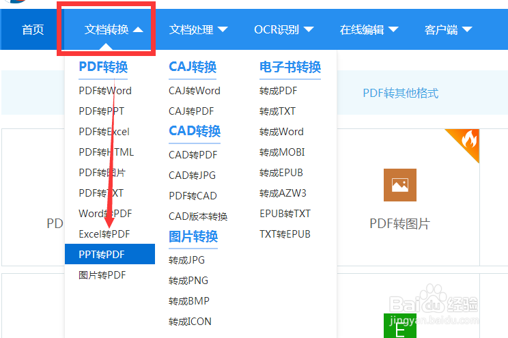This screenshot has height=338, width=508.
Task: Collapse the 文档转换 dropdown menu
Action: click(x=113, y=29)
